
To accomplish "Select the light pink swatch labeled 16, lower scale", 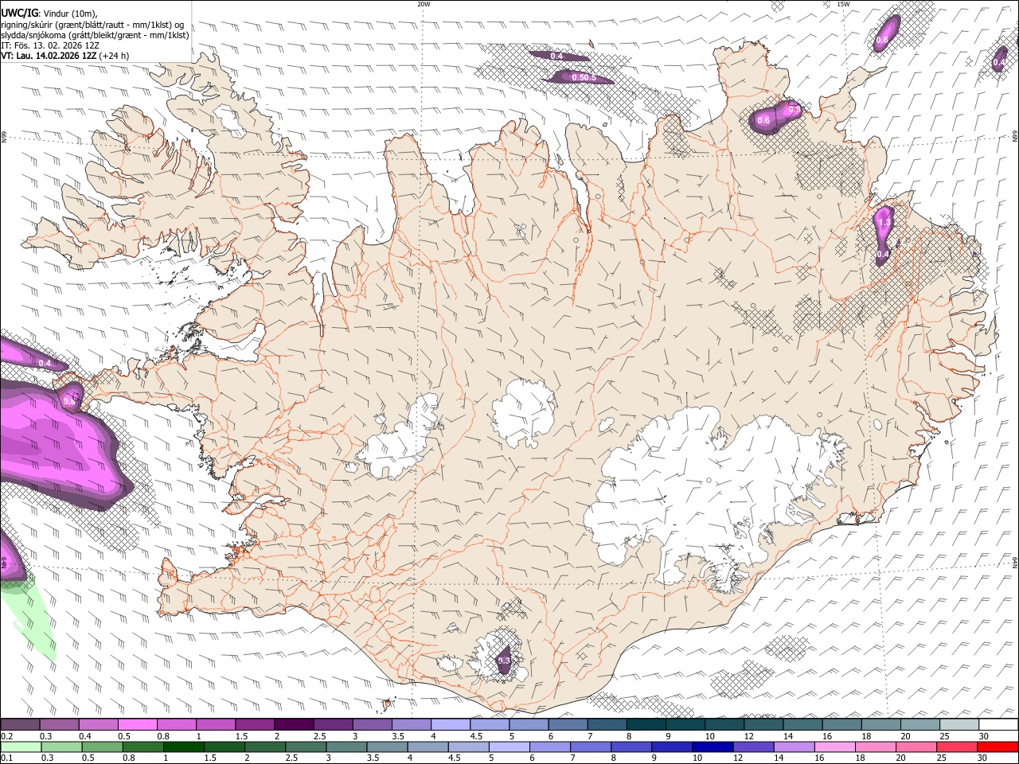I will 834,746.
